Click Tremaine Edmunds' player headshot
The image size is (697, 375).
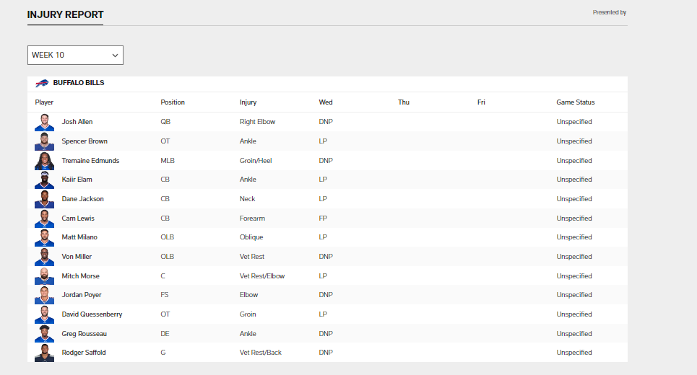(45, 161)
